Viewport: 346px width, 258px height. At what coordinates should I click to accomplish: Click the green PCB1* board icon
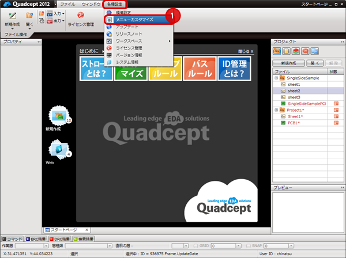(283, 123)
